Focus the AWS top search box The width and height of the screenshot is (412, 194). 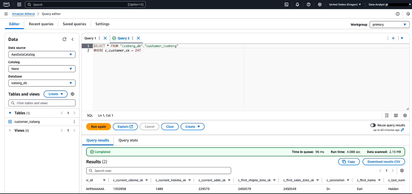pos(85,5)
